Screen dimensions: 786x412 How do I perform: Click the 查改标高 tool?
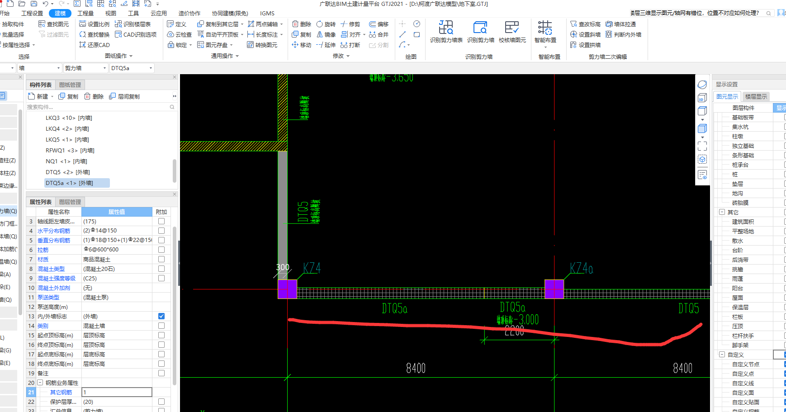pyautogui.click(x=586, y=24)
